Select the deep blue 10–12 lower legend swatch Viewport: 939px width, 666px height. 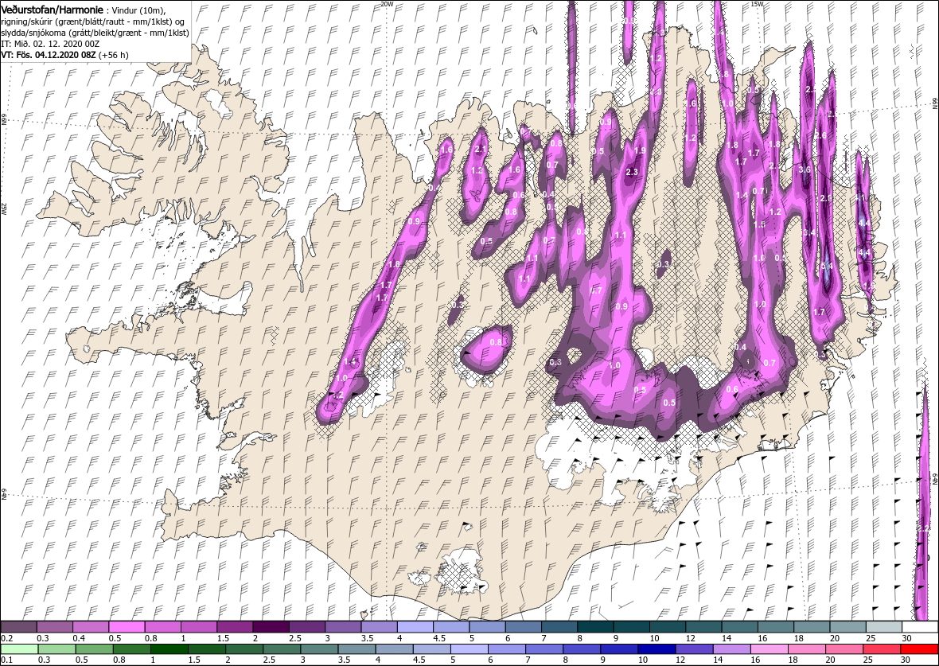657,649
